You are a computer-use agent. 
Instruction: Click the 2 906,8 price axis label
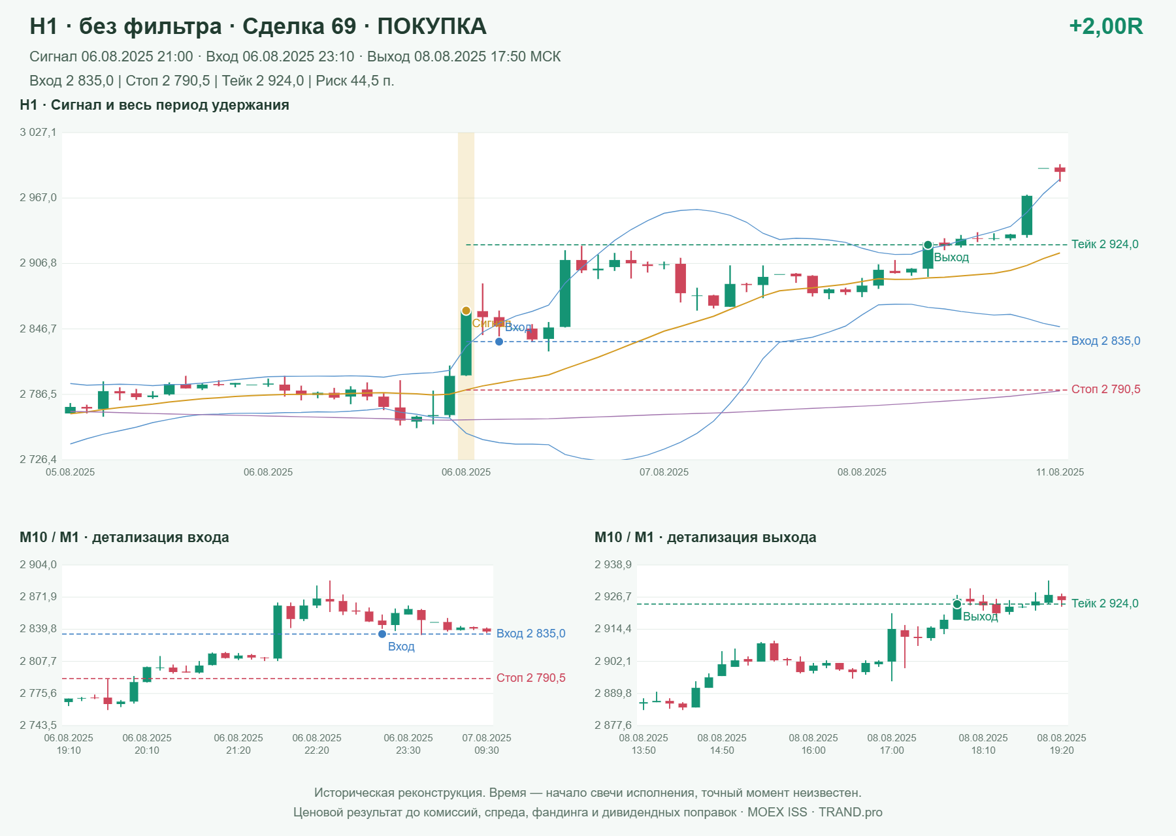[x=38, y=263]
